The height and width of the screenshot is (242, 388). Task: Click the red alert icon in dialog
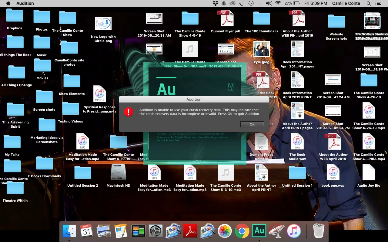tap(129, 112)
